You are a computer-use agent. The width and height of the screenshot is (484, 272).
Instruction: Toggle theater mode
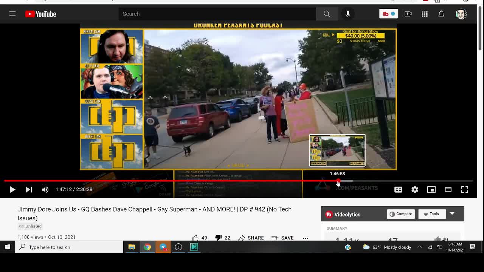(x=448, y=190)
